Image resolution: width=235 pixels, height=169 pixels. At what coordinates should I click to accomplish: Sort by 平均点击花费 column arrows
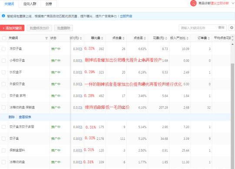(232, 38)
